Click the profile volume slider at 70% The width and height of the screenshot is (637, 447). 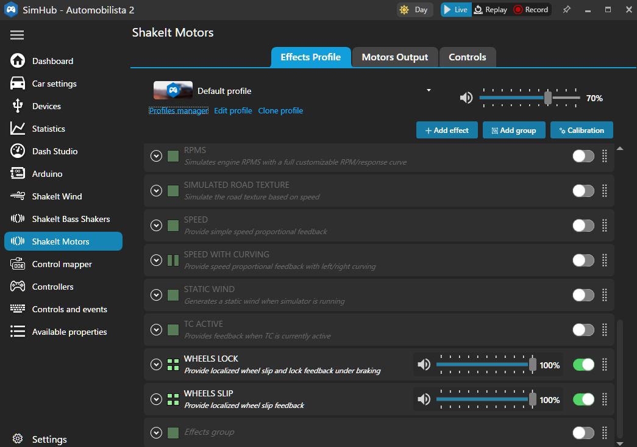click(530, 98)
